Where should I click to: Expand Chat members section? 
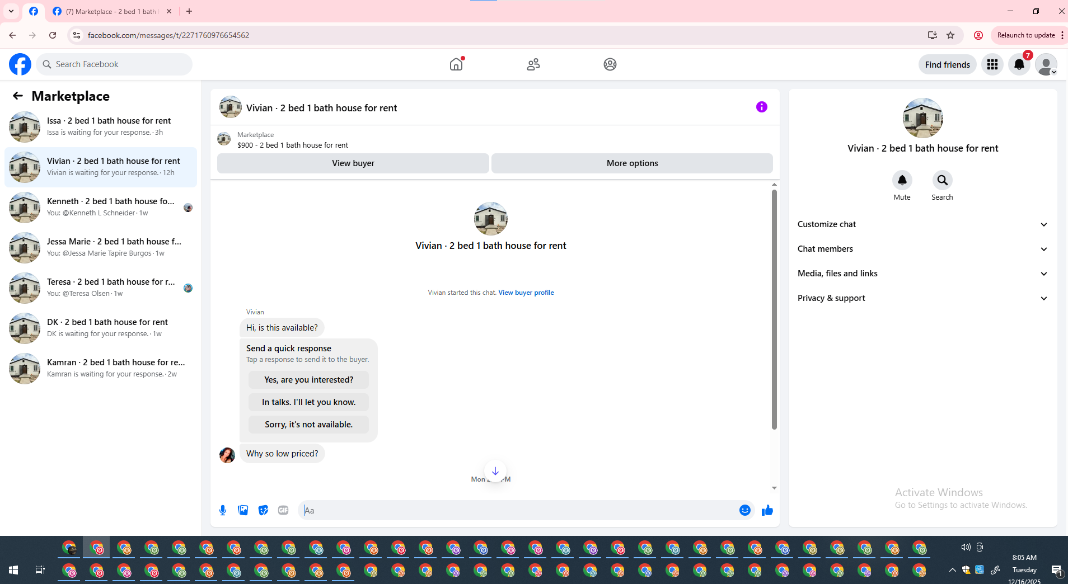point(923,249)
